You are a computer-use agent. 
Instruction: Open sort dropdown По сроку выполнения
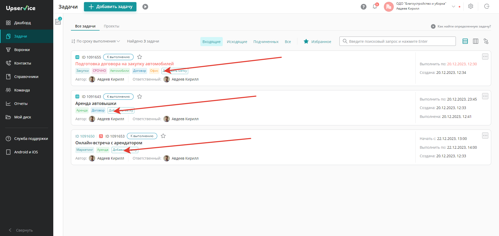coord(96,41)
